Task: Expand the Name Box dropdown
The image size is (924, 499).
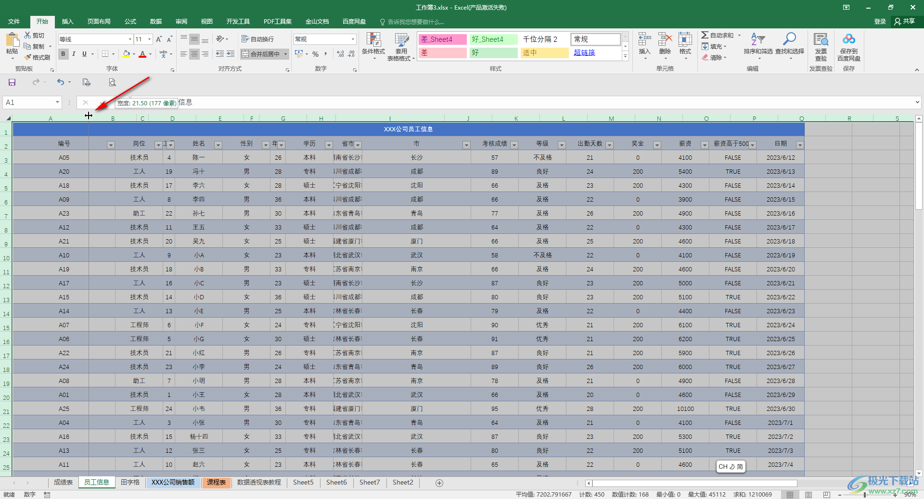Action: coord(57,102)
